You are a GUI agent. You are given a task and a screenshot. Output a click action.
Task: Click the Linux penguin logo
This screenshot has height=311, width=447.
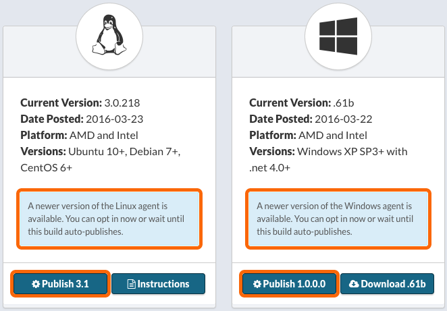pos(109,35)
